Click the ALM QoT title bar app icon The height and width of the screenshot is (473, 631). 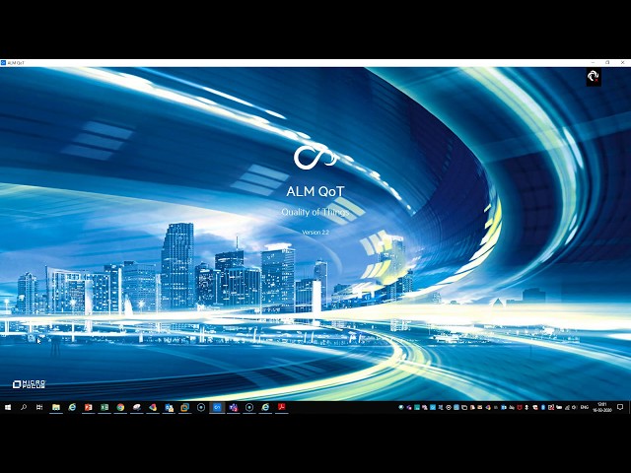3,63
